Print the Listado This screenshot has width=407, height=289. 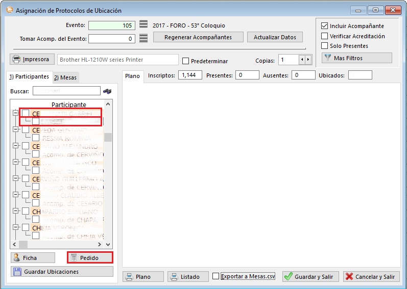(x=188, y=277)
